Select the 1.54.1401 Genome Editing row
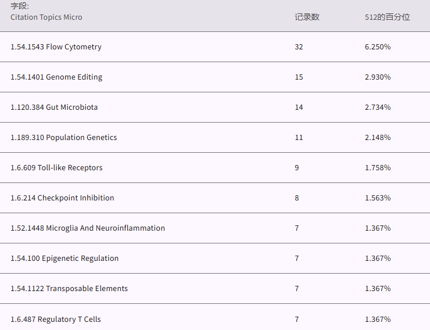This screenshot has height=330, width=430. pyautogui.click(x=56, y=77)
